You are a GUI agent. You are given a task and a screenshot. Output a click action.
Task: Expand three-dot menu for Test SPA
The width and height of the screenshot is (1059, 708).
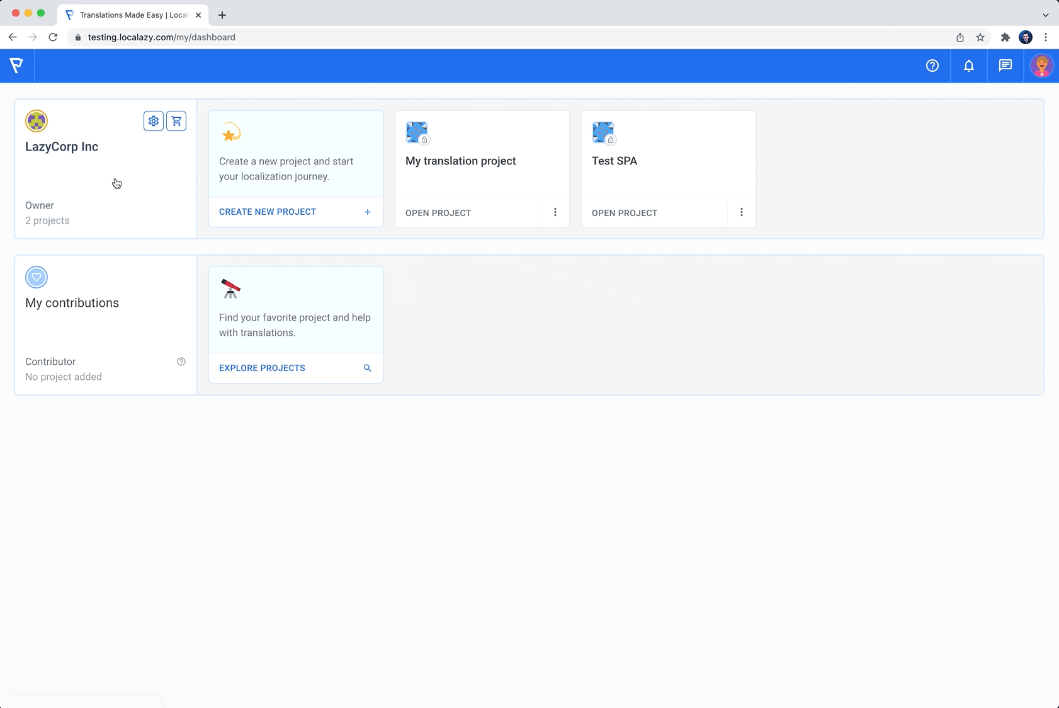(742, 212)
